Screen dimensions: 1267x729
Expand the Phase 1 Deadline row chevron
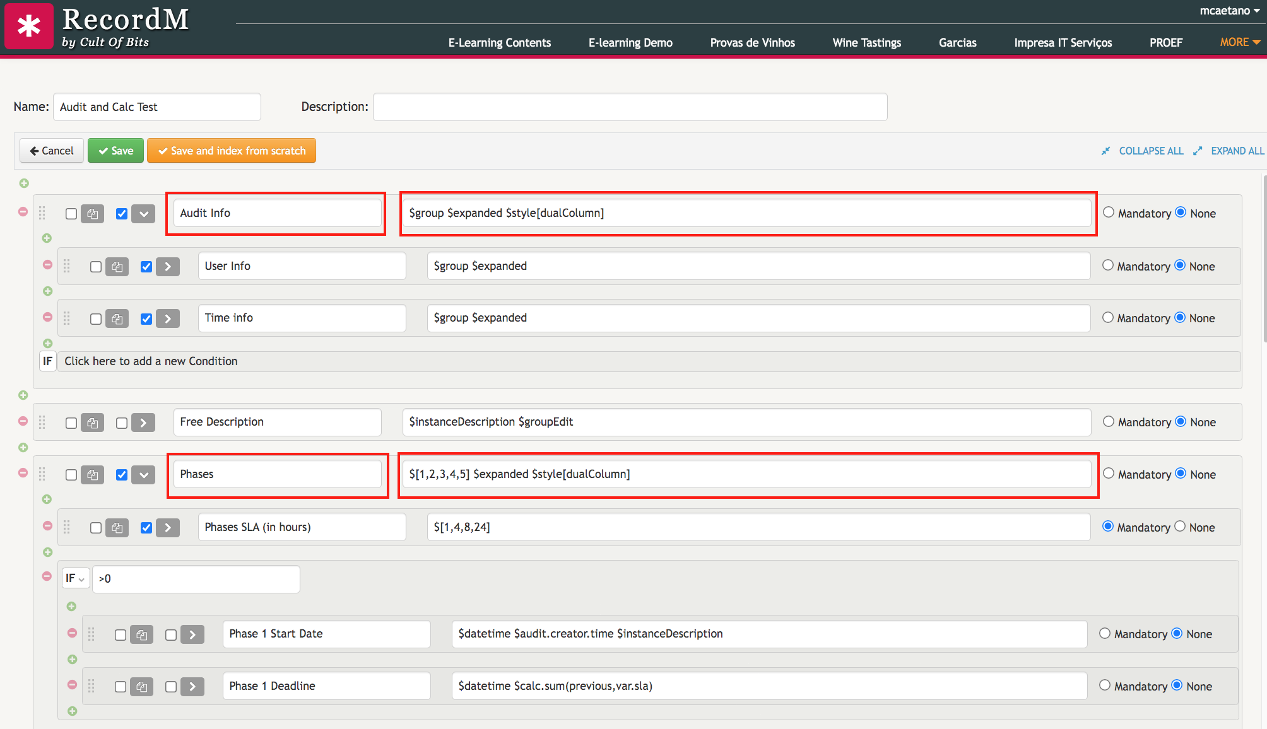[x=192, y=687]
